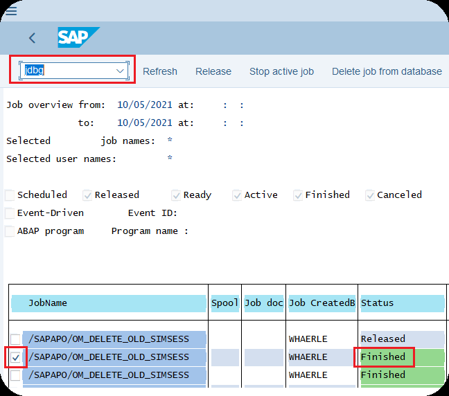
Task: Toggle the Ready checkbox
Action: click(176, 195)
